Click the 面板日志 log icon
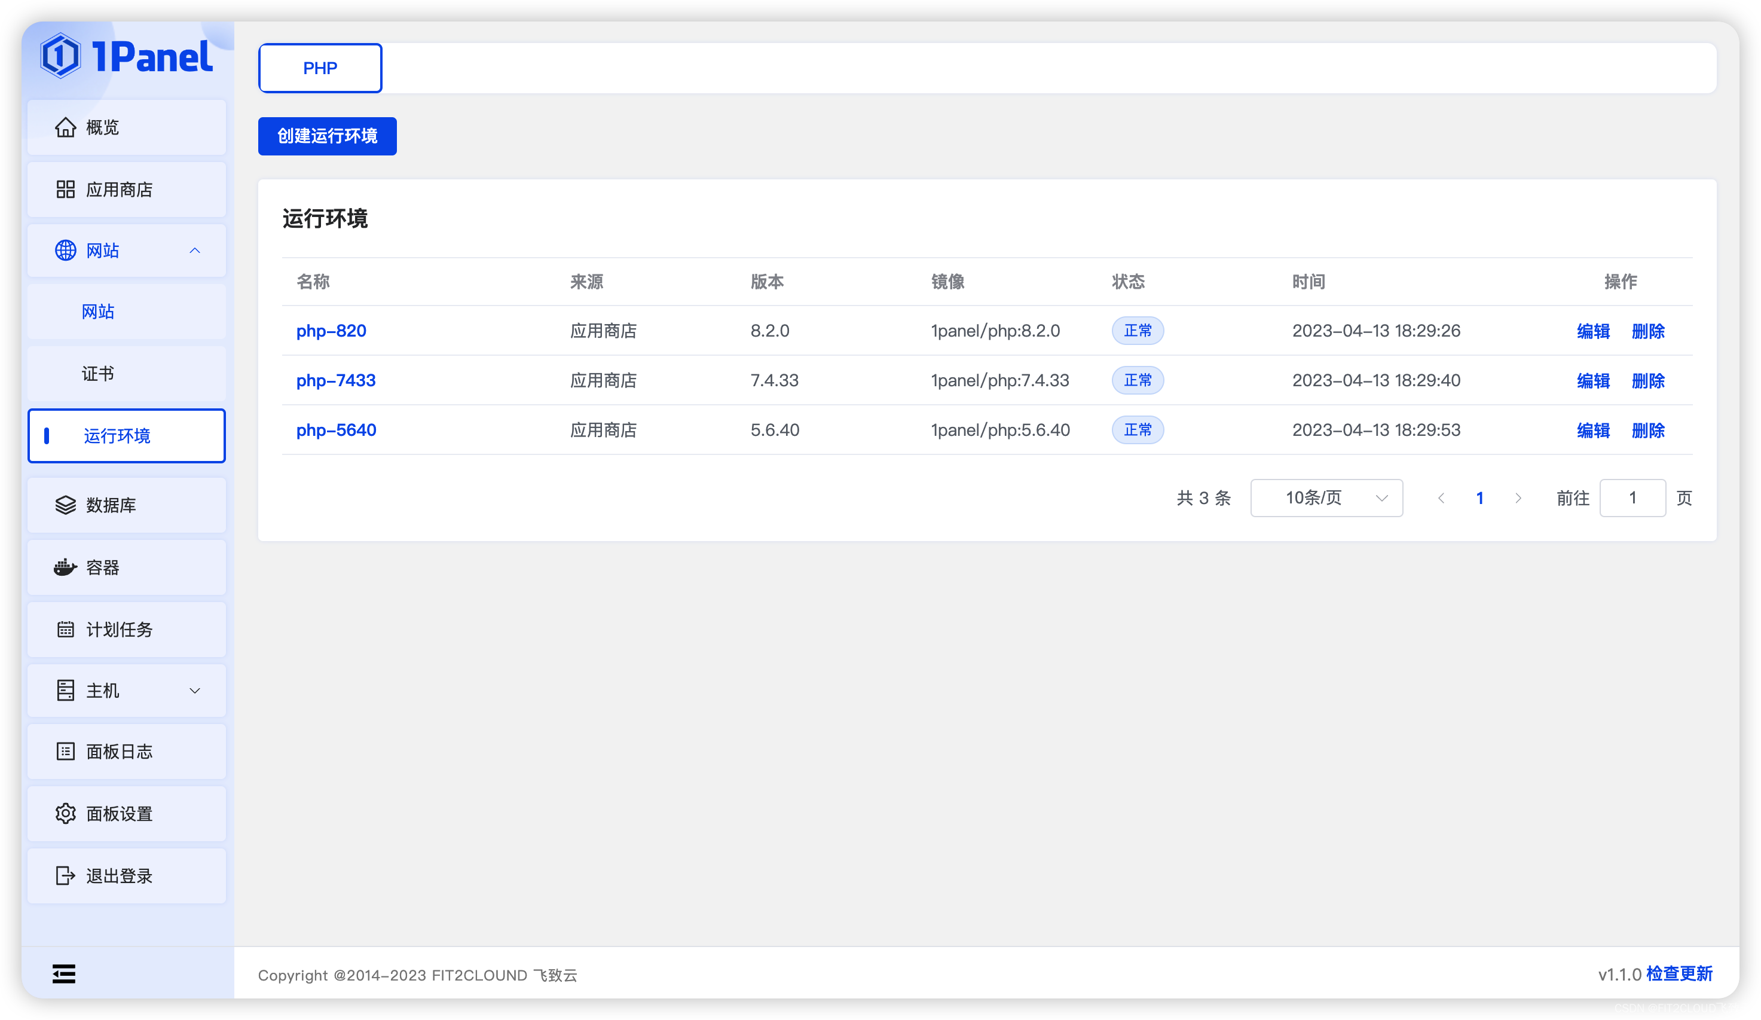This screenshot has height=1020, width=1761. 65,751
